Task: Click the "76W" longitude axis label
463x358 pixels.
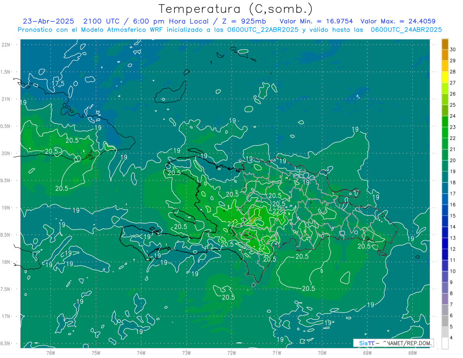Action: pyautogui.click(x=51, y=353)
